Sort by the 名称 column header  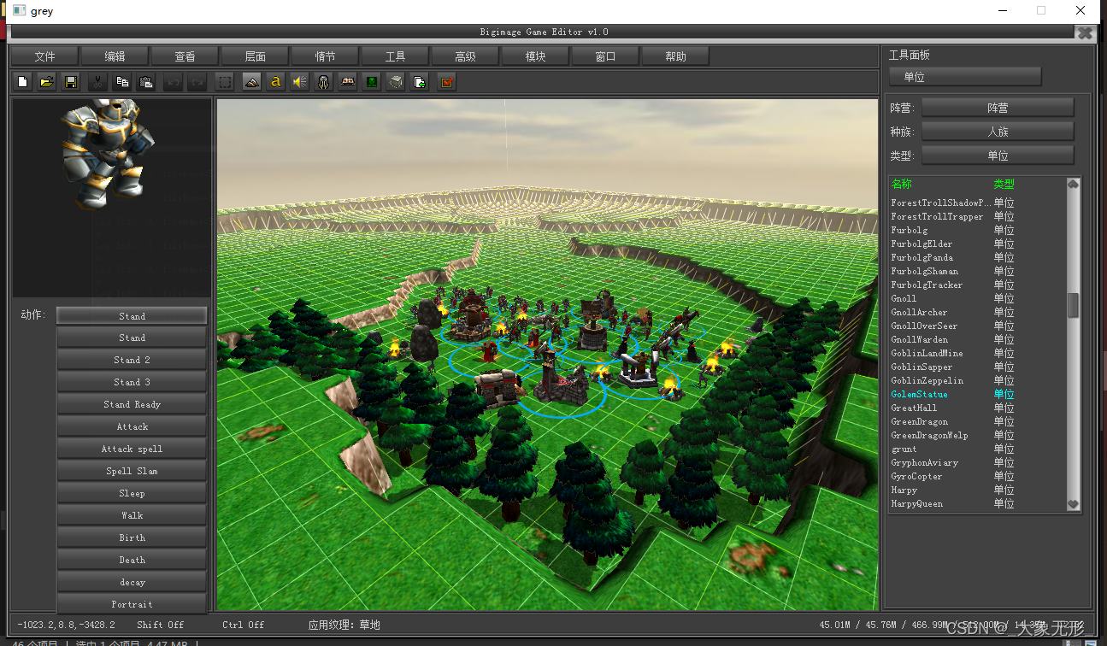[x=901, y=184]
